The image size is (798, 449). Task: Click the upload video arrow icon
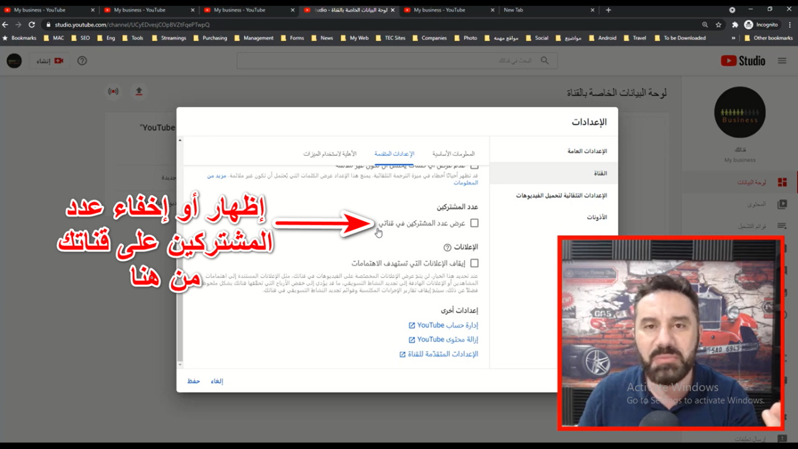139,92
